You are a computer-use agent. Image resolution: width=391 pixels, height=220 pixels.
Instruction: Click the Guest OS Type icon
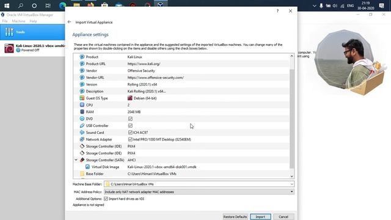[x=82, y=98]
